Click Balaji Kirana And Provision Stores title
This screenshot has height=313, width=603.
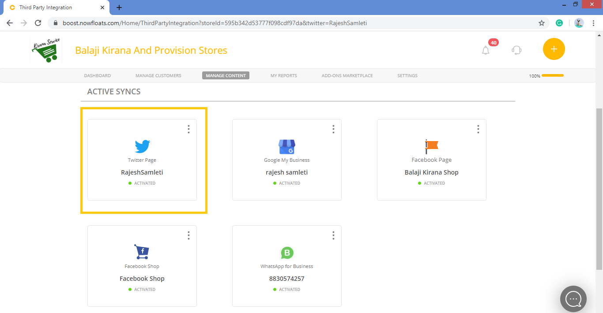tap(151, 50)
